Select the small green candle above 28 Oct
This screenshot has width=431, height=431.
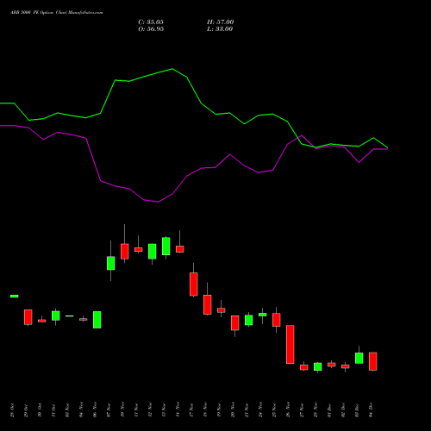[x=15, y=297]
